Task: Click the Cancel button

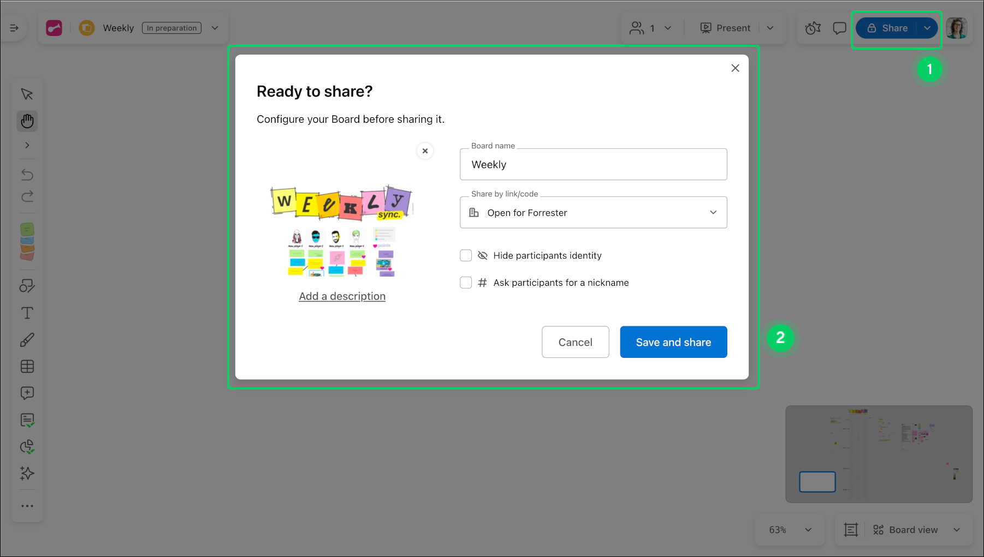Action: pos(576,342)
